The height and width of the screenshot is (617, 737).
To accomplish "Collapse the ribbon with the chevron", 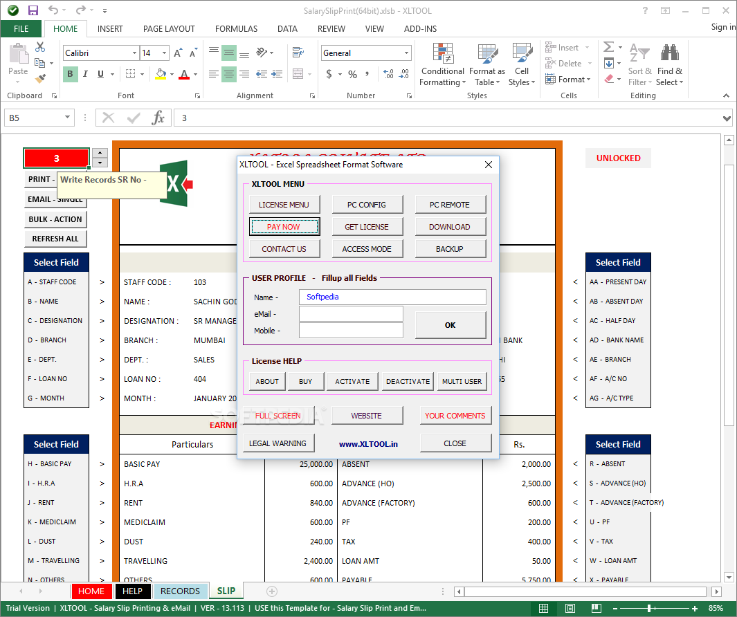I will [x=726, y=95].
